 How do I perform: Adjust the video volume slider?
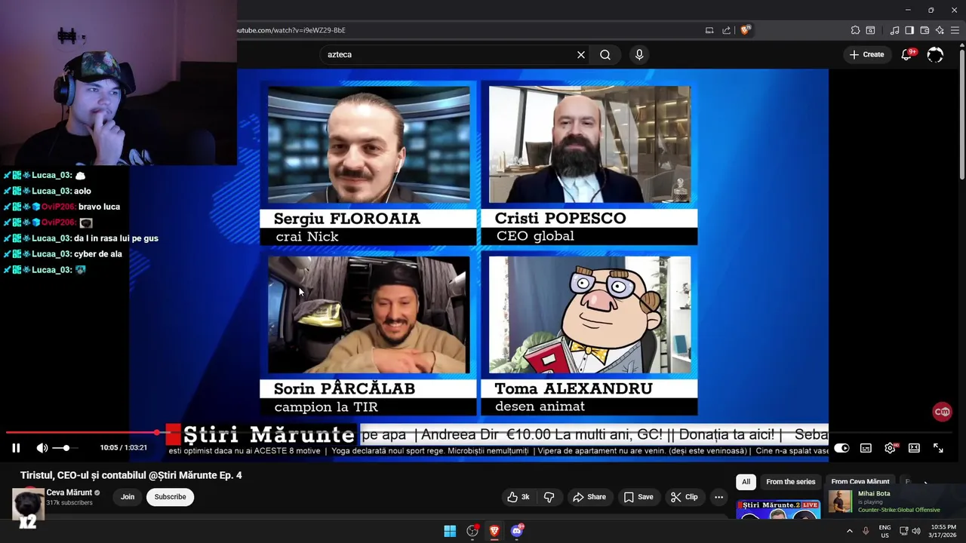click(x=65, y=448)
